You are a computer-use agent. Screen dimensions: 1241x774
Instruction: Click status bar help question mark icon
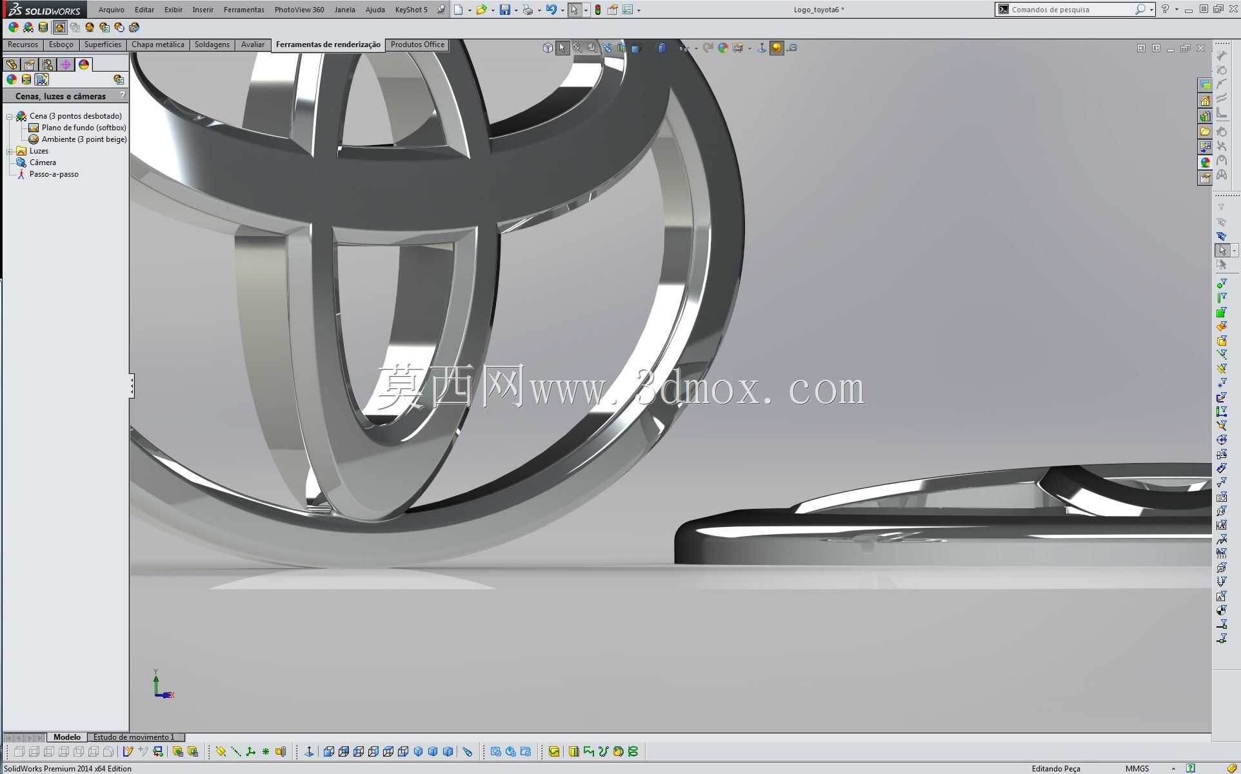(x=1191, y=768)
